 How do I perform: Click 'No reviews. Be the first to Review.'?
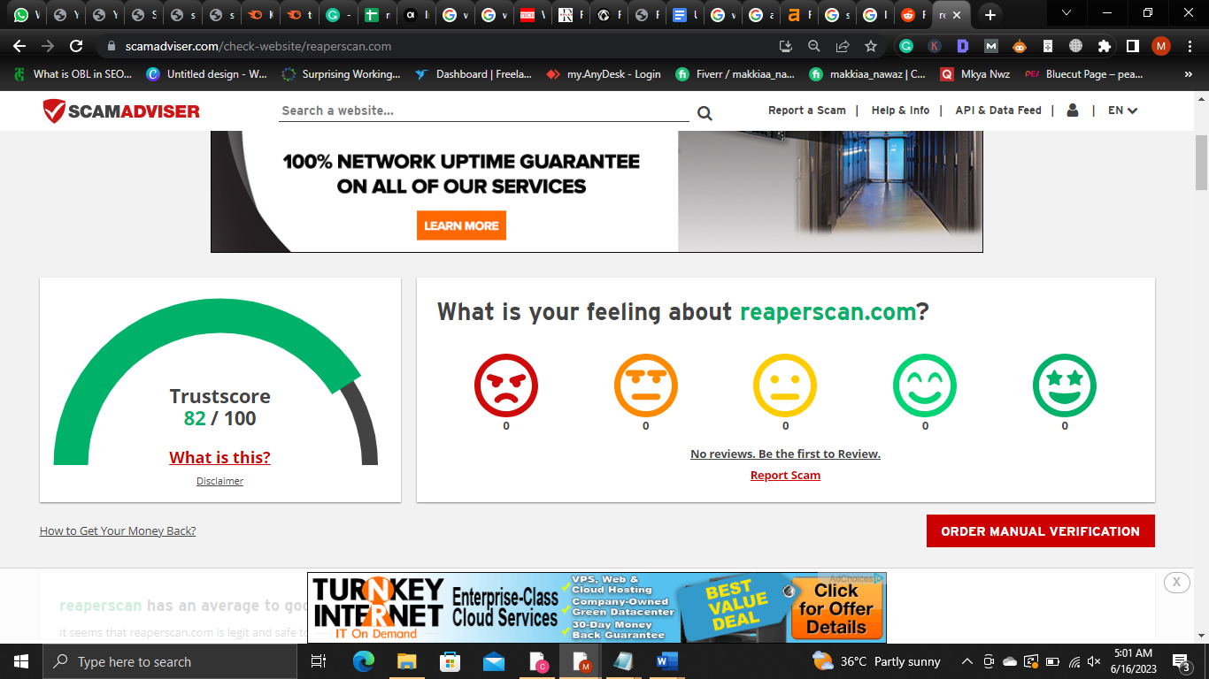785,454
